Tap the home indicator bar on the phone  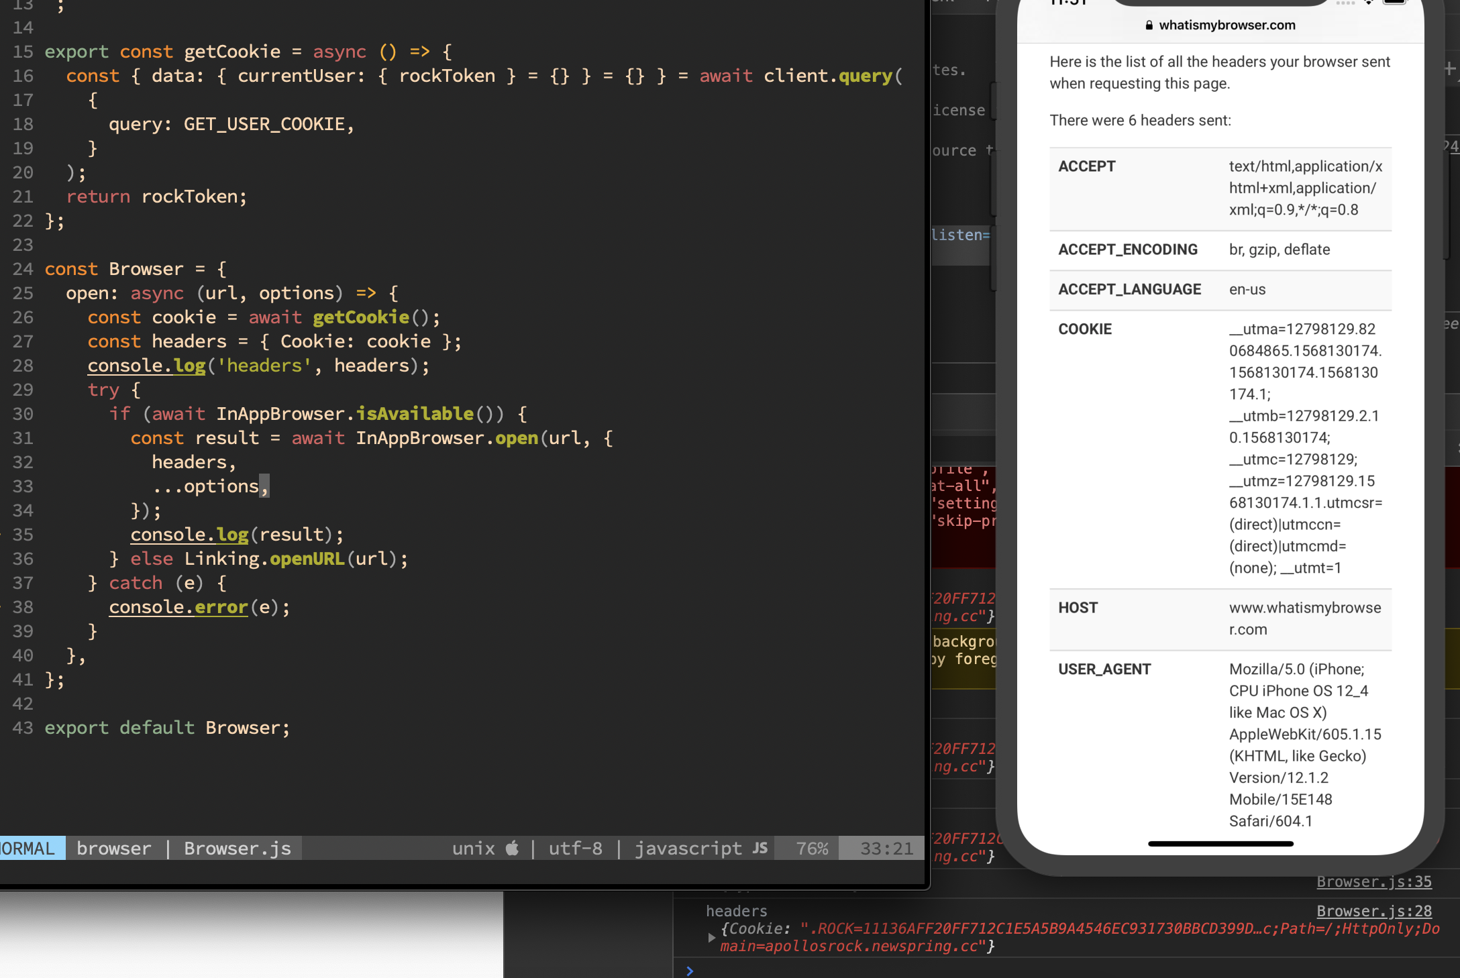tap(1220, 844)
